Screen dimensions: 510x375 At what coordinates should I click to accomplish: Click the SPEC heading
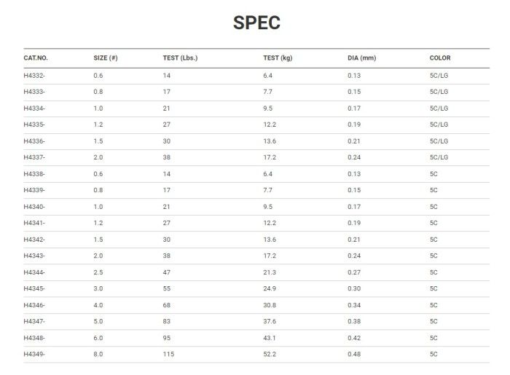coord(256,23)
